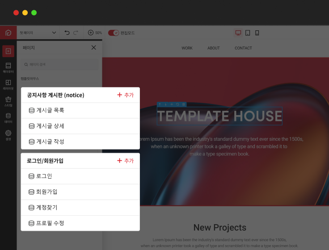Add a page to notice board

[126, 95]
